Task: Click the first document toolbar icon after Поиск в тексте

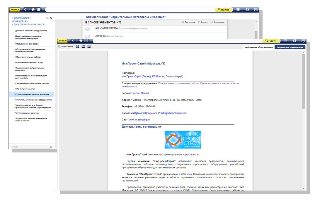Action: (x=77, y=47)
